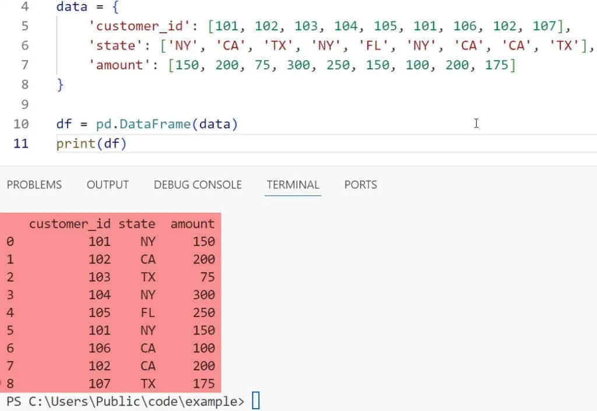Click value 300 in the amount list
The height and width of the screenshot is (411, 597).
[x=298, y=65]
